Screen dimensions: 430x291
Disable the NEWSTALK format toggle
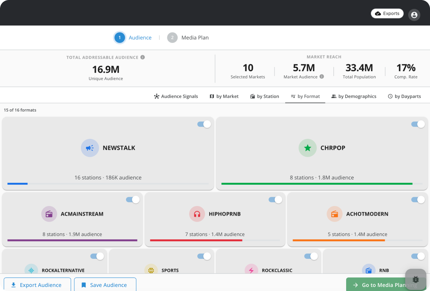tap(204, 124)
